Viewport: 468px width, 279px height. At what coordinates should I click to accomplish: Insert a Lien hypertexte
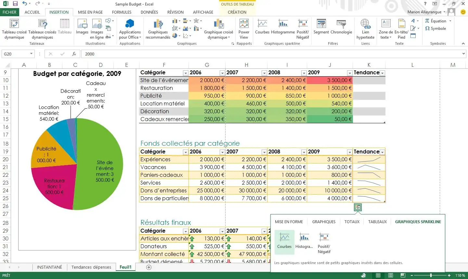click(365, 29)
